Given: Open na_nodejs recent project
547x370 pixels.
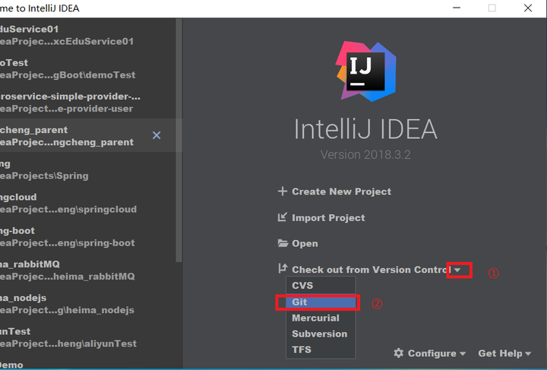Looking at the screenshot, I should pos(87,304).
